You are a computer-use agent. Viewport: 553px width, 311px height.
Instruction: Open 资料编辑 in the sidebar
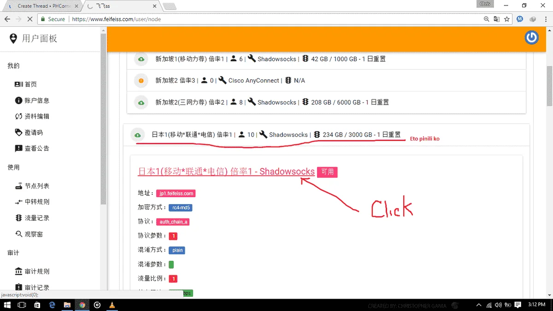pyautogui.click(x=32, y=117)
